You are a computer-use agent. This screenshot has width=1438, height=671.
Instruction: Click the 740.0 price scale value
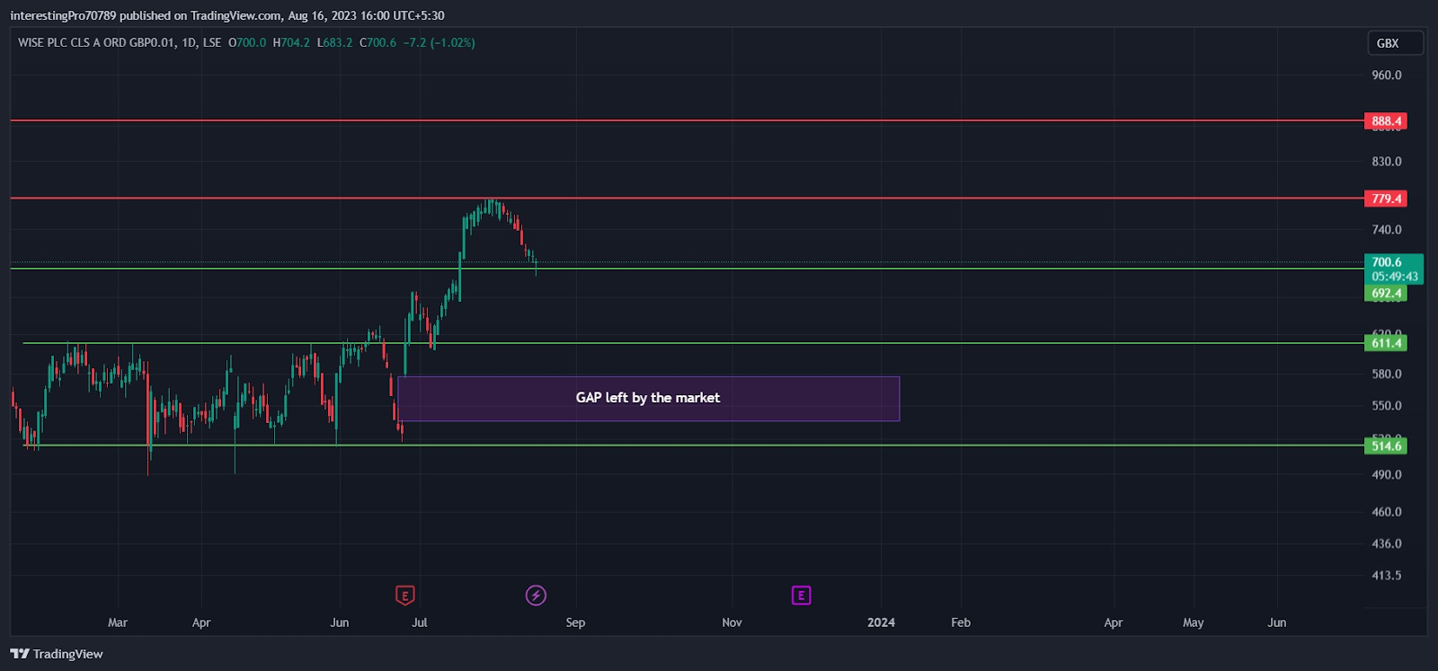pyautogui.click(x=1386, y=230)
